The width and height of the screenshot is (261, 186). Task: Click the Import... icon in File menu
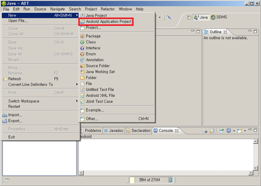[4, 115]
